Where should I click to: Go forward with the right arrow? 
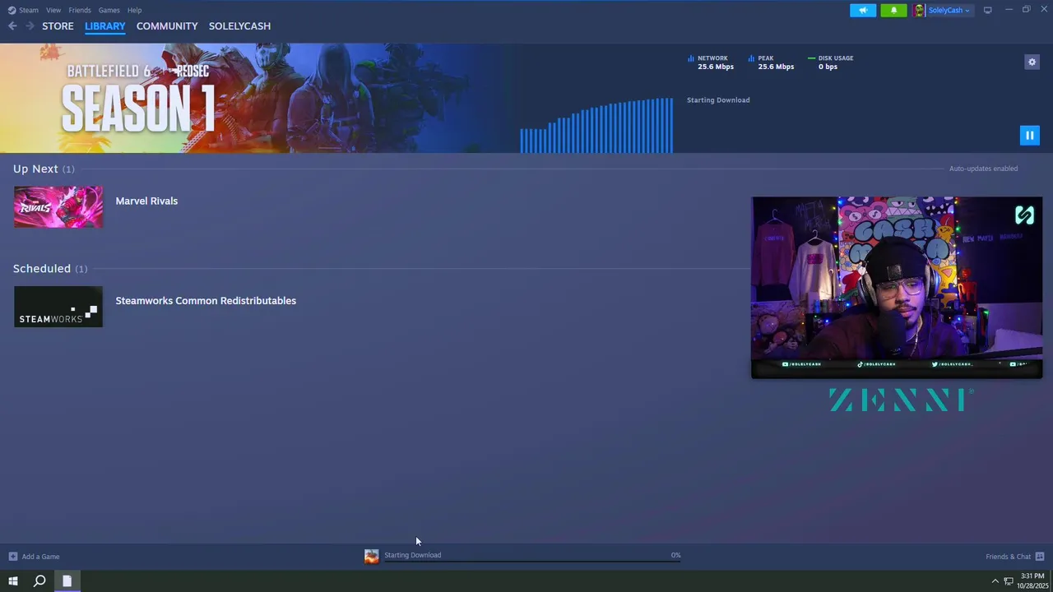pyautogui.click(x=30, y=26)
